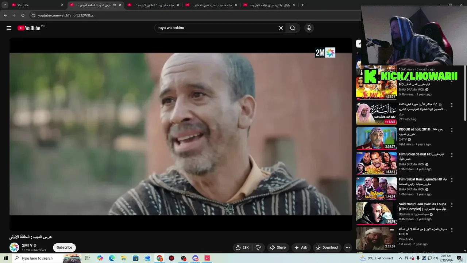Screen dimensions: 467x263
Task: Switch to the first YouTube tab
Action: click(37, 5)
